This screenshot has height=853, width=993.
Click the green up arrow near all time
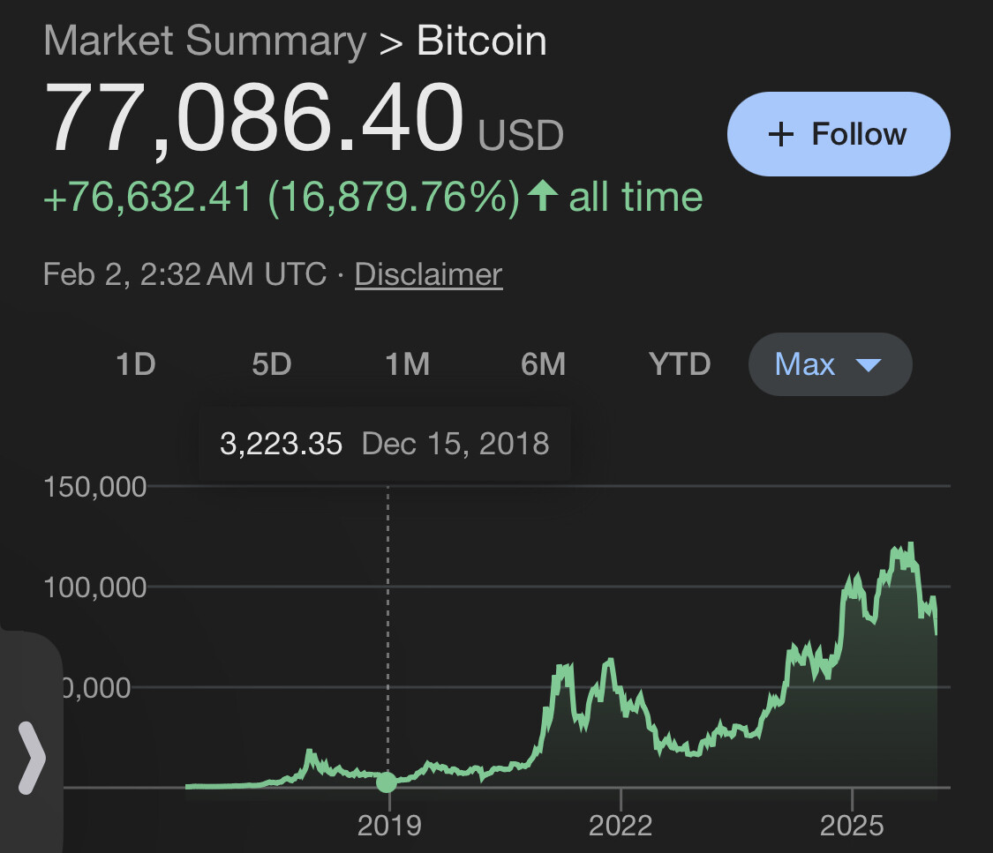tap(543, 197)
